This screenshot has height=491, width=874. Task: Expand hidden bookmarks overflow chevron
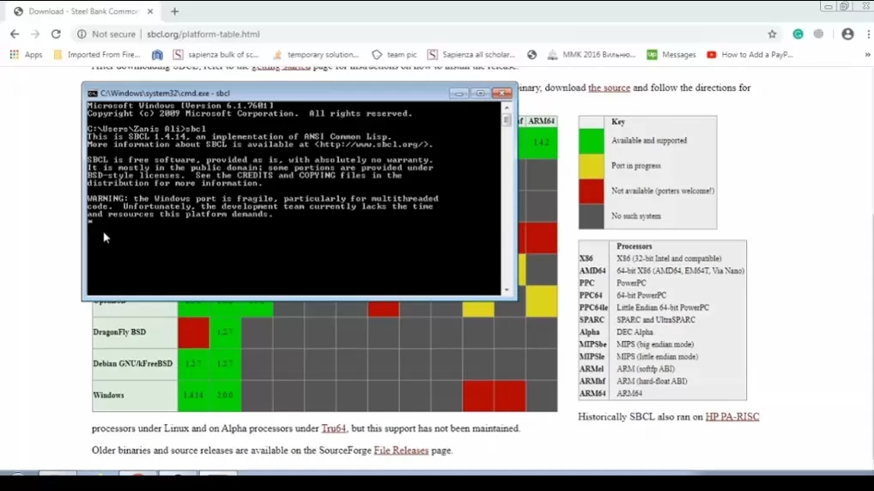click(x=867, y=55)
